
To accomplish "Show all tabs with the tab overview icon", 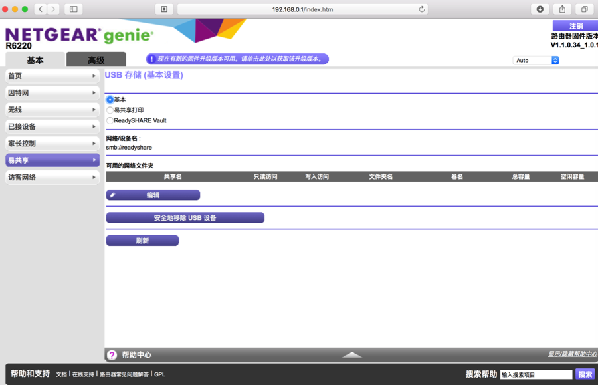I will (x=584, y=9).
